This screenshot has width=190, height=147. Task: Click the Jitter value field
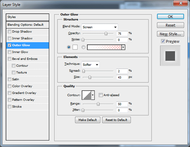tap(122, 110)
